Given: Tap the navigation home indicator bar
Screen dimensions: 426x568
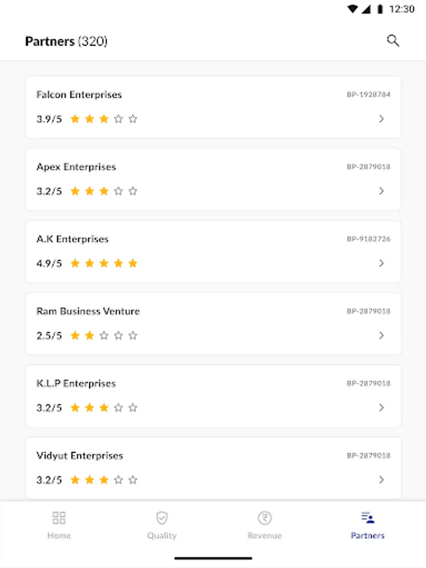Looking at the screenshot, I should [x=213, y=558].
